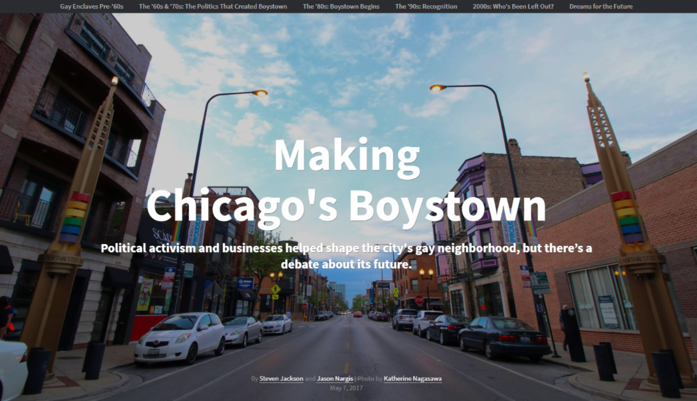
Task: Click the red stop sign in photo
Action: pos(419,300)
